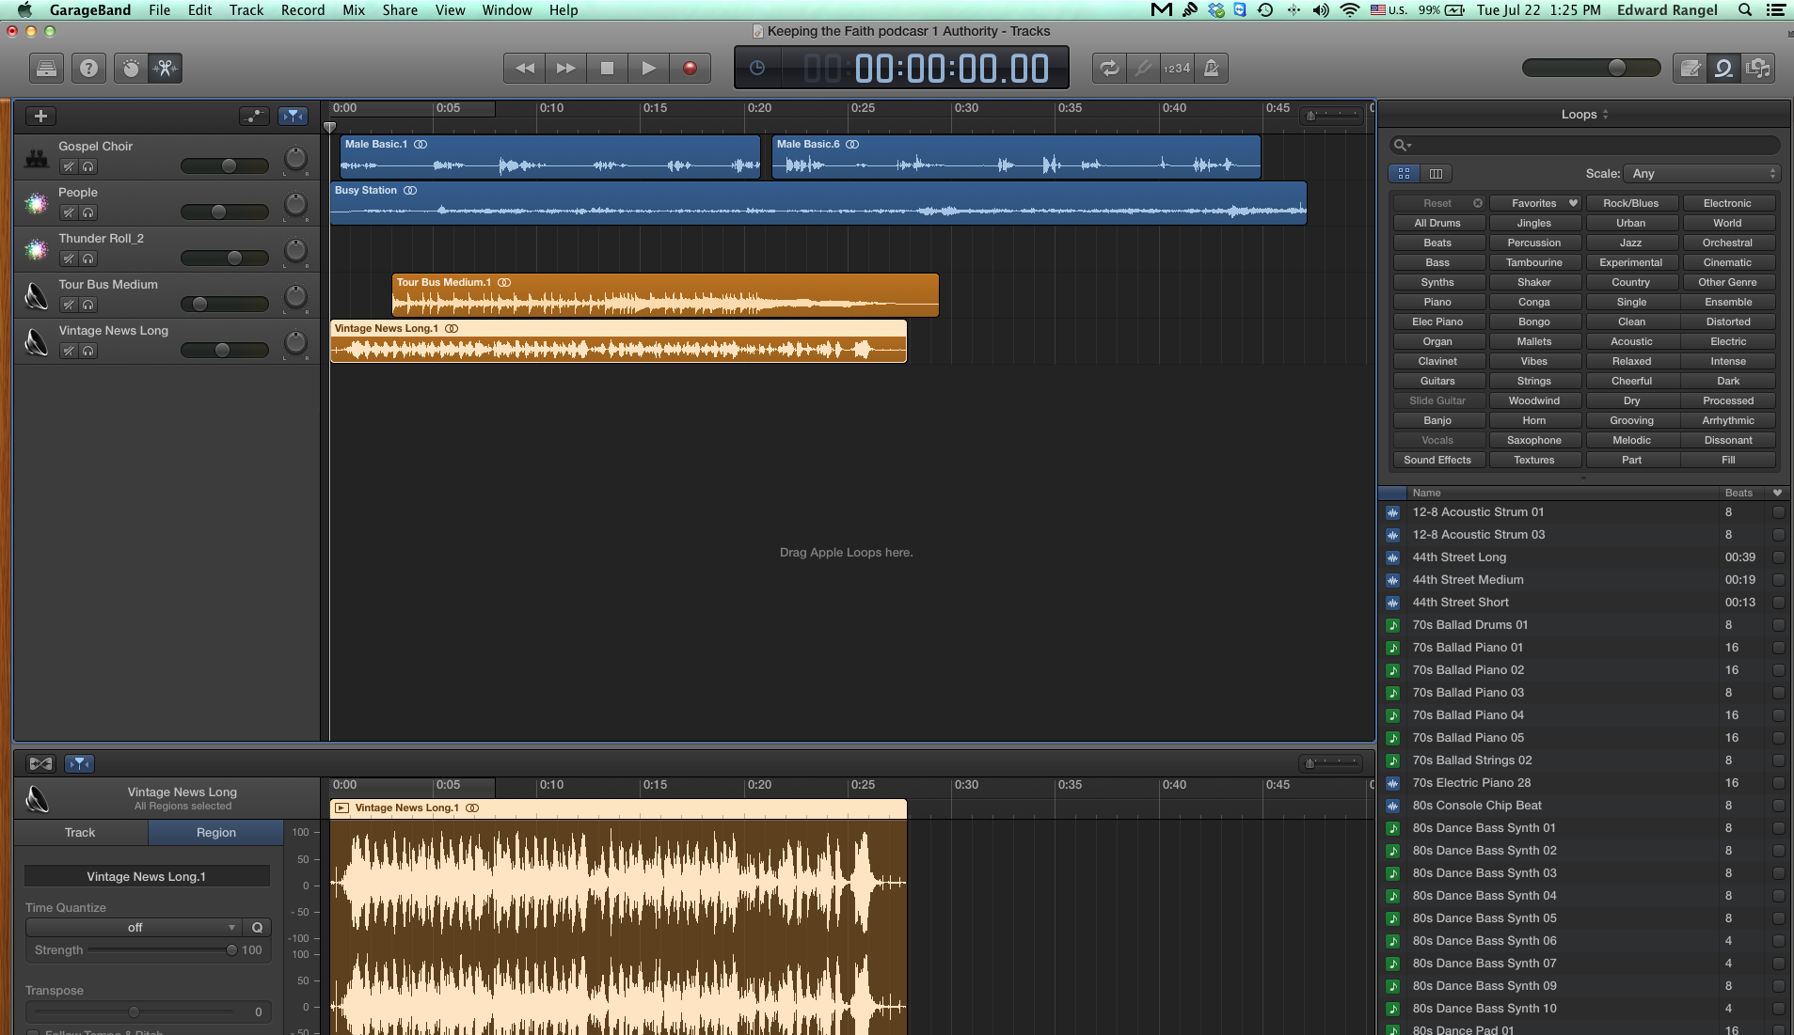Toggle the Apple Loops browser button

1724,68
